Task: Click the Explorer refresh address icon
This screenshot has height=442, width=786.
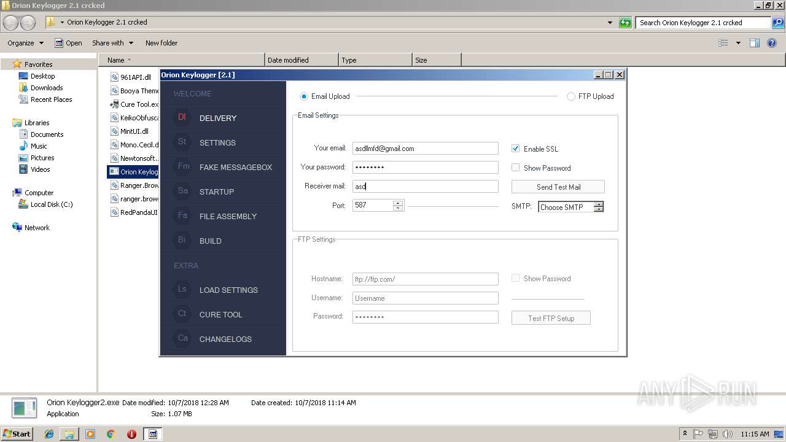Action: point(625,23)
